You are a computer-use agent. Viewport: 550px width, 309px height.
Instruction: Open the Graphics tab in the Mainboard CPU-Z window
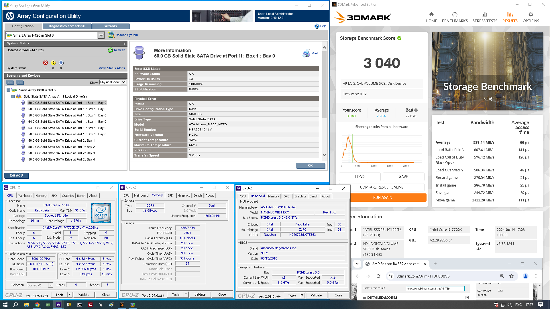click(300, 196)
